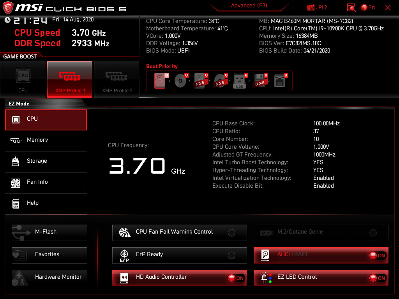Screen dimensions: 399x299
Task: Open the Memory information panel
Action: click(x=46, y=140)
